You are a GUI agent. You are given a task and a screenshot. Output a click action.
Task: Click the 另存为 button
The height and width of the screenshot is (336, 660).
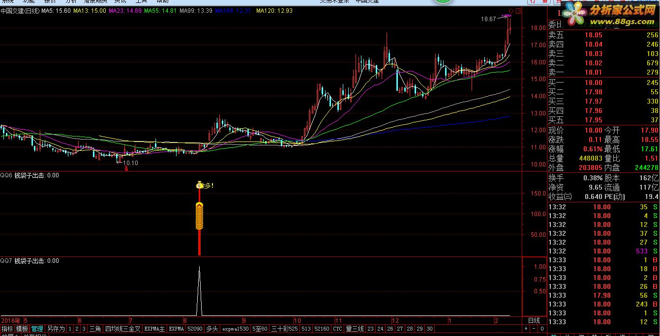point(56,329)
